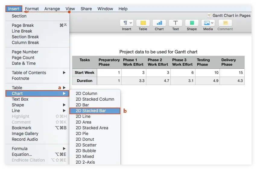Screen dimensions: 257x170
Task: Open the Chart toolbar icon
Action: pyautogui.click(x=159, y=23)
